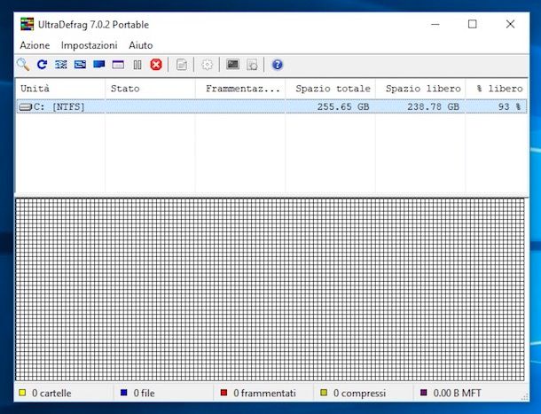The width and height of the screenshot is (541, 414).
Task: Open the Aiuto menu
Action: pyautogui.click(x=140, y=45)
